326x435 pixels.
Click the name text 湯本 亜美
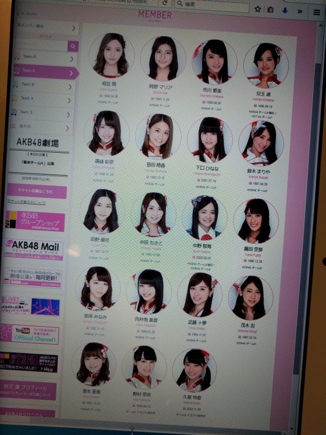pos(91,391)
